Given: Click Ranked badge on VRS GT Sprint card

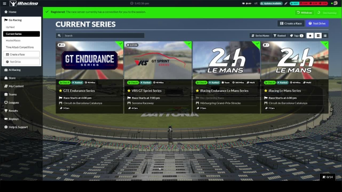Looking at the screenshot, I should point(145,83).
